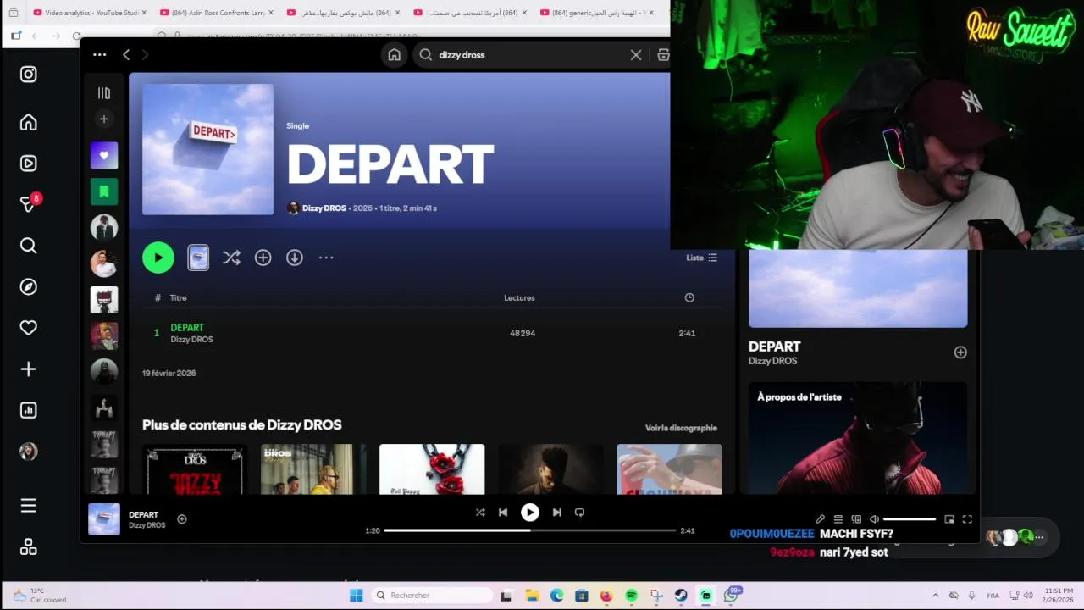Add now-playing DEPART to liked via plus circle
This screenshot has width=1084, height=610.
tap(182, 519)
